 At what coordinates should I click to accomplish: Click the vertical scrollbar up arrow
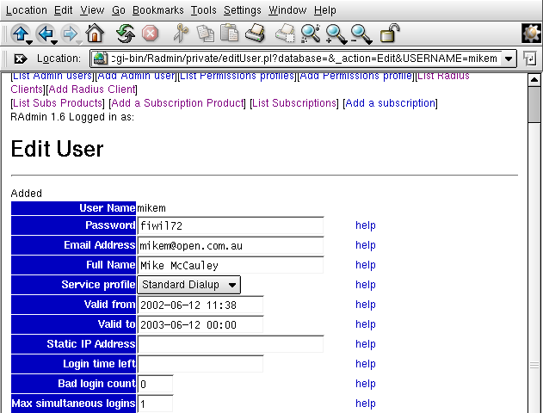pos(534,80)
